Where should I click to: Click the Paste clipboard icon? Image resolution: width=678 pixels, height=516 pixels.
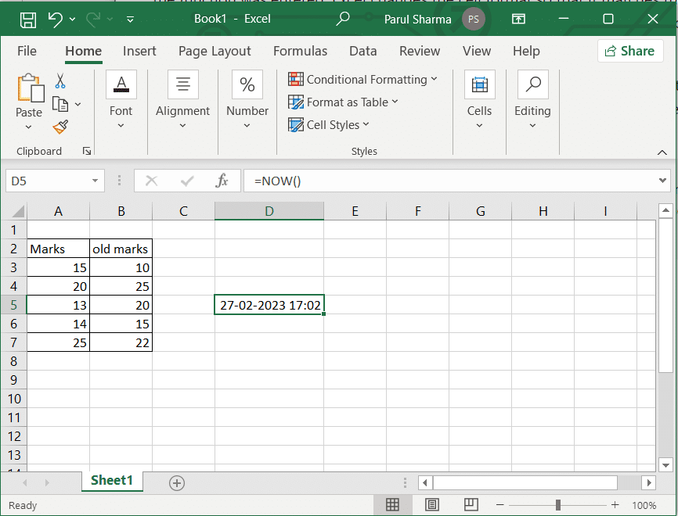coord(31,88)
